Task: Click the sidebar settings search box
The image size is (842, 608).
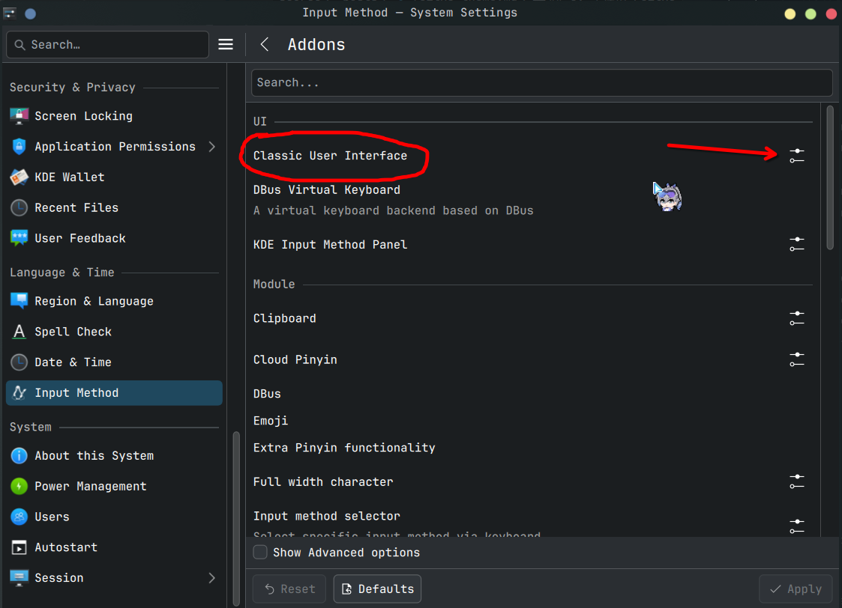Action: point(108,45)
